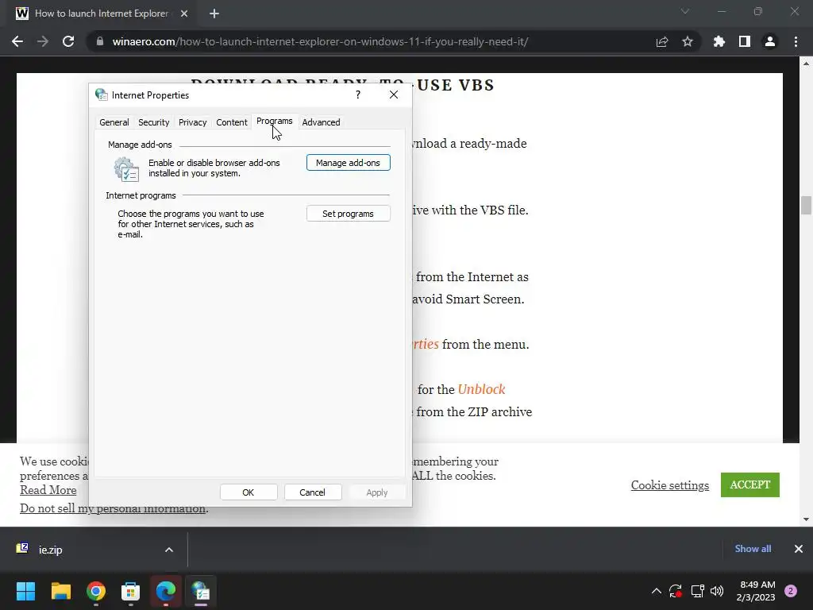
Task: Open File Explorer from taskbar
Action: coord(60,591)
